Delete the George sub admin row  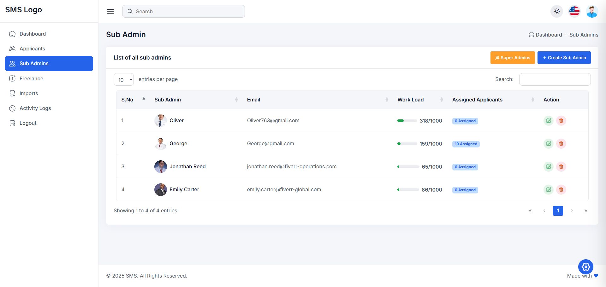[x=561, y=144]
